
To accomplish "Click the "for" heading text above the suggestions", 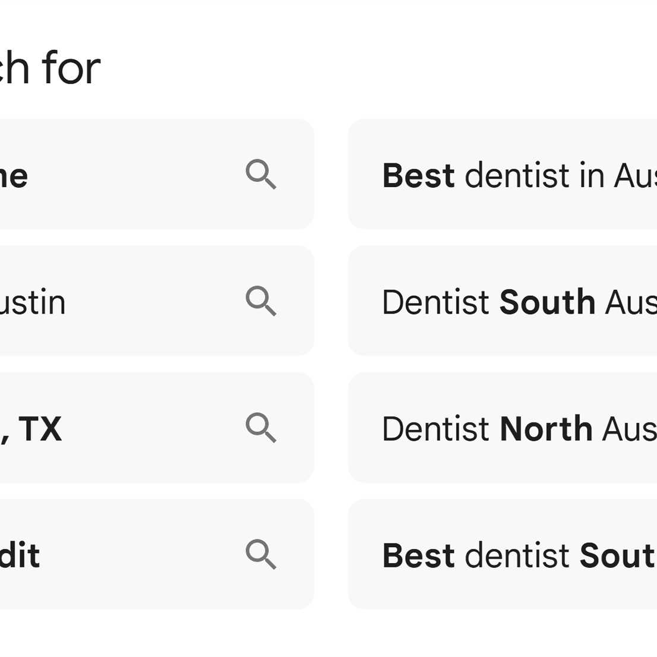I will coord(71,68).
